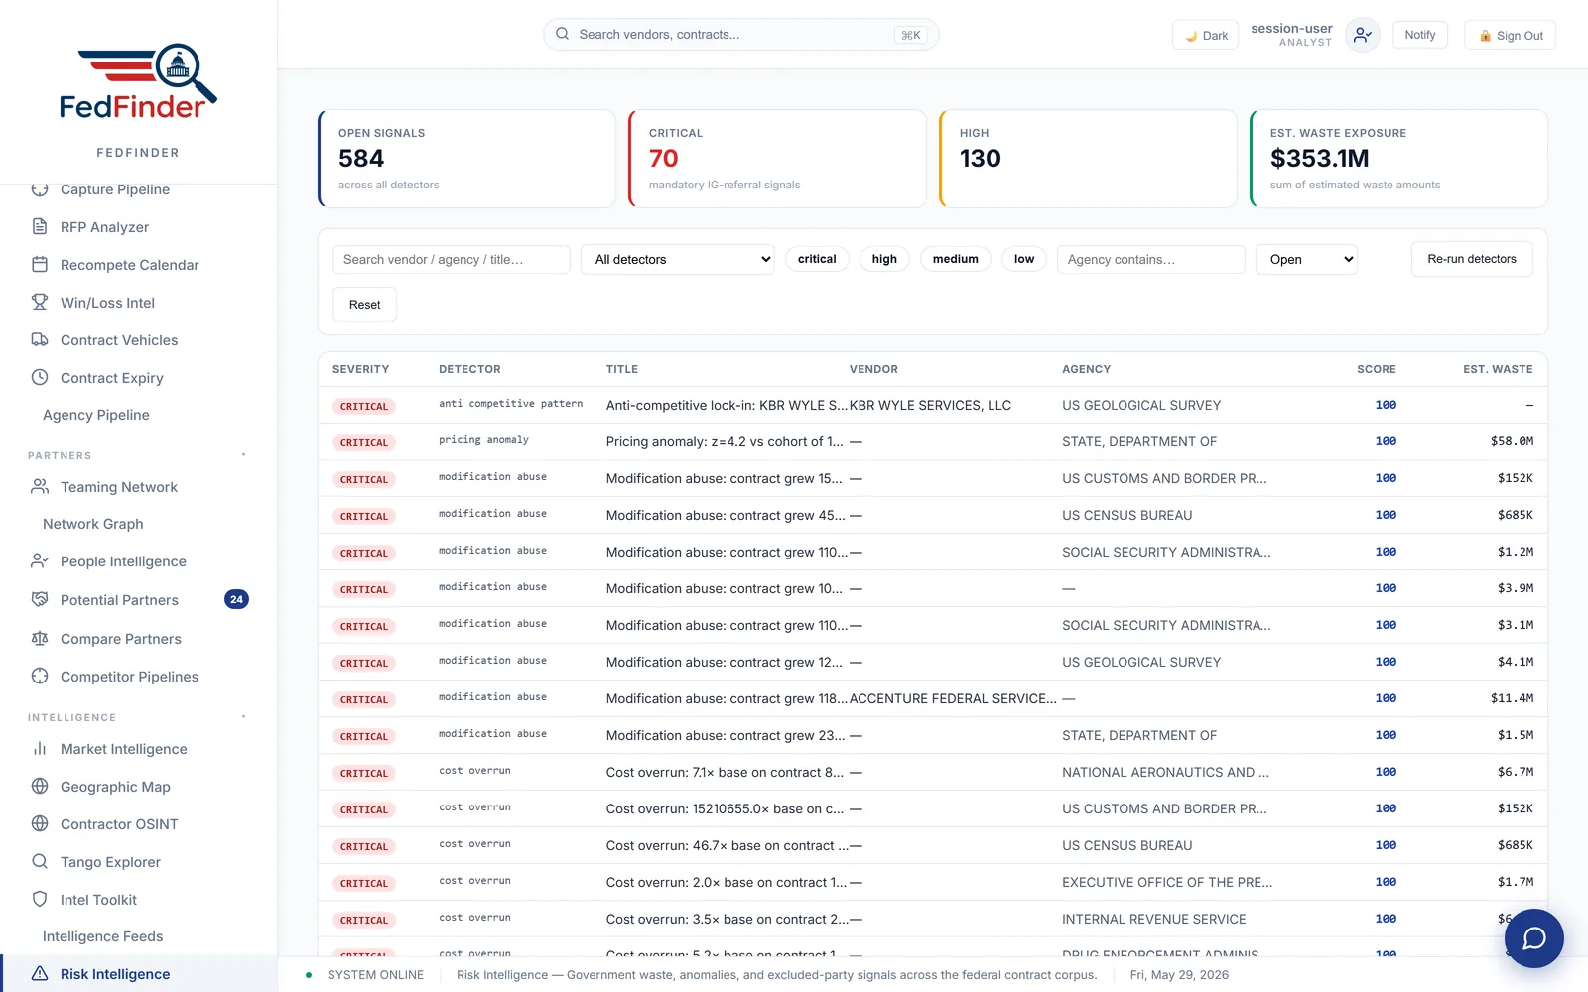
Task: Click the Recompete Calendar icon
Action: [x=40, y=264]
